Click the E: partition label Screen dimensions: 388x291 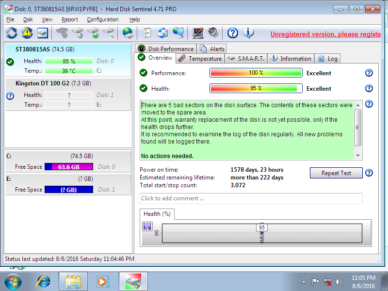[x=9, y=179]
